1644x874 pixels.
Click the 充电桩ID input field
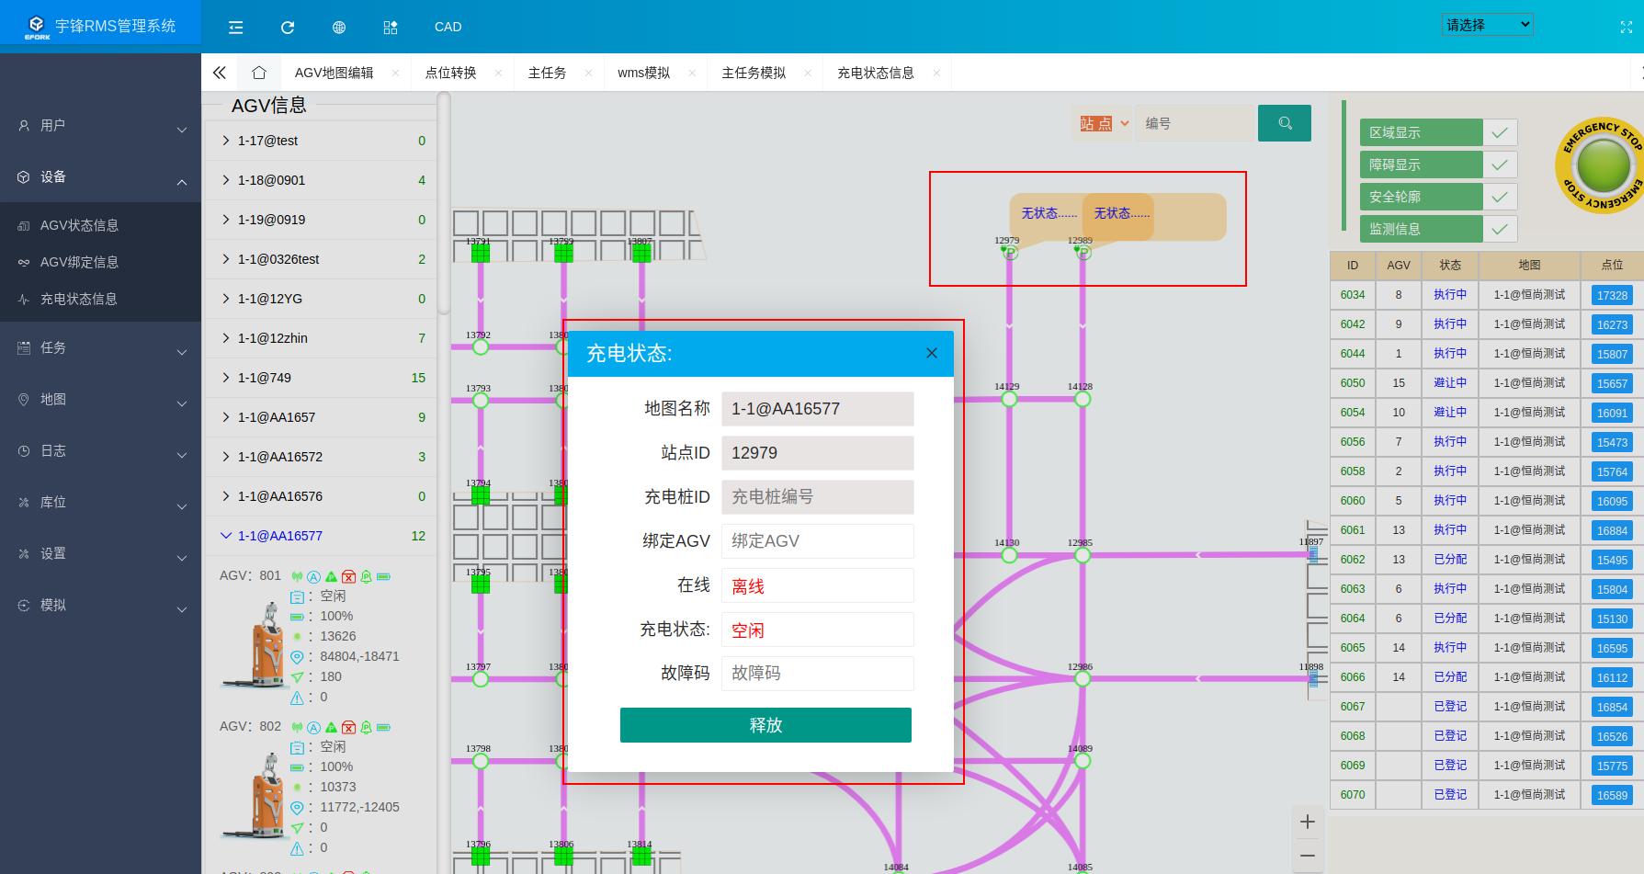(817, 497)
